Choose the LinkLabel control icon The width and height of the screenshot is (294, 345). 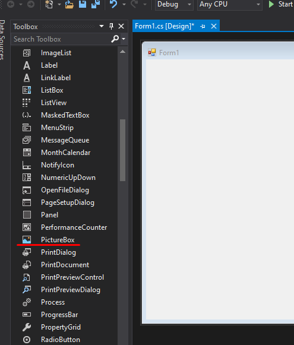pos(27,78)
